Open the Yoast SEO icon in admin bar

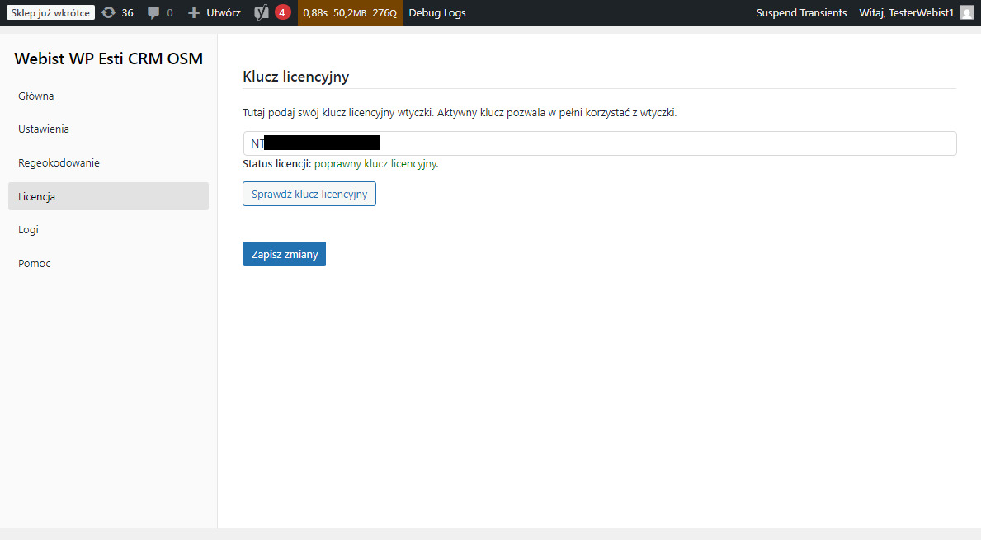click(262, 13)
